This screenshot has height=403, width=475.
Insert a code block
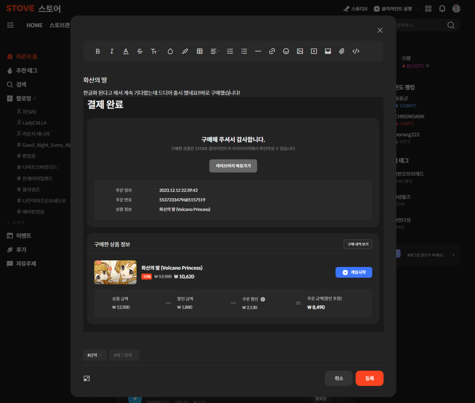pos(356,51)
